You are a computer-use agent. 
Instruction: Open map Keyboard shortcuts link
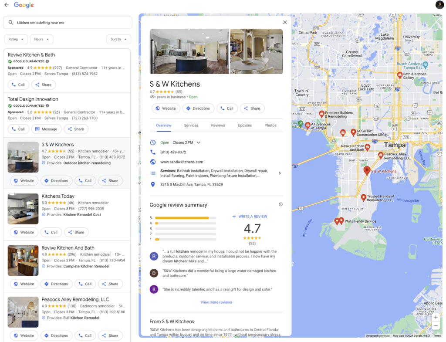click(x=378, y=336)
